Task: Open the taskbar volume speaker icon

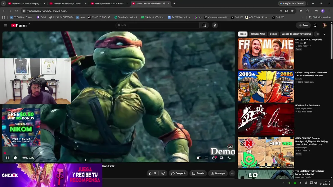Action: (x=316, y=183)
